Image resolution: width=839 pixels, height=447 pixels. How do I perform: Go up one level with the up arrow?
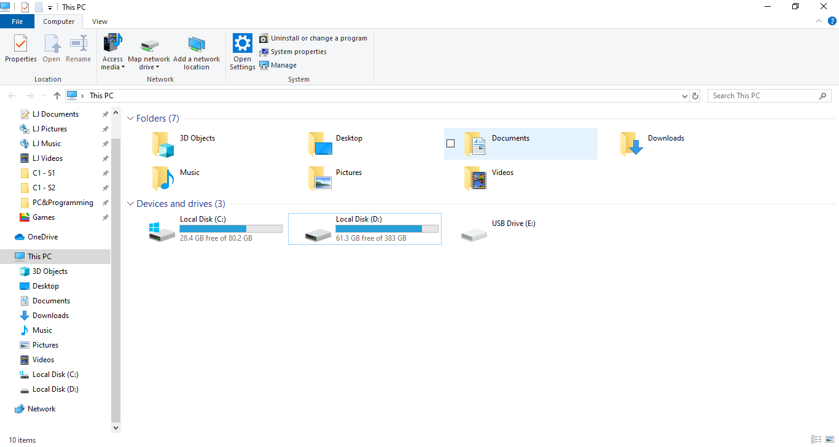[57, 96]
